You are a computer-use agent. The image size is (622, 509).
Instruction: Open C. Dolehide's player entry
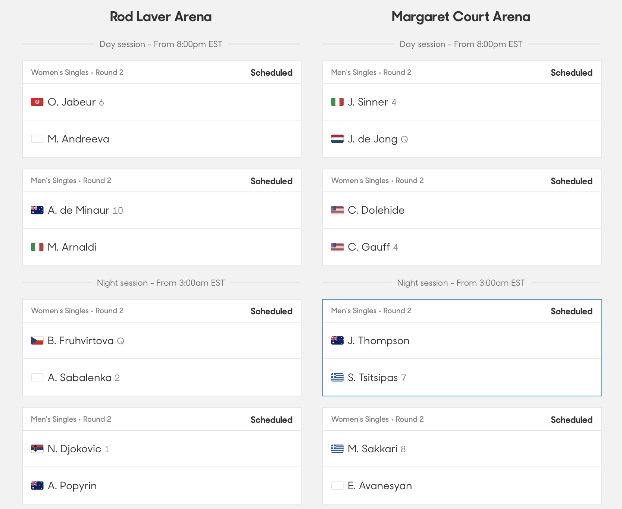(376, 210)
